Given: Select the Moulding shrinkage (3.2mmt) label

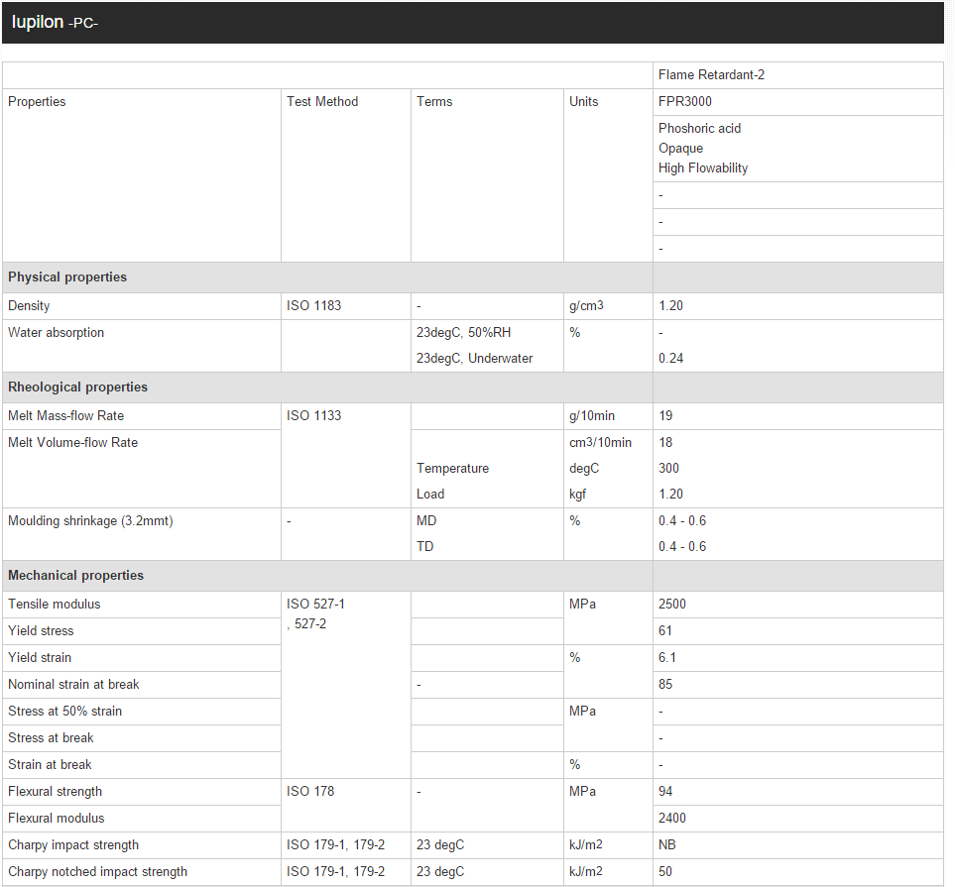Looking at the screenshot, I should 90,521.
